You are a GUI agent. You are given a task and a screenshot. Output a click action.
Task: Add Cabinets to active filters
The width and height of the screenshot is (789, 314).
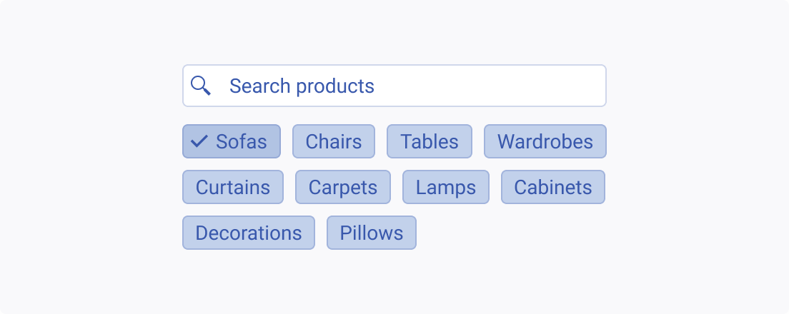tap(553, 187)
